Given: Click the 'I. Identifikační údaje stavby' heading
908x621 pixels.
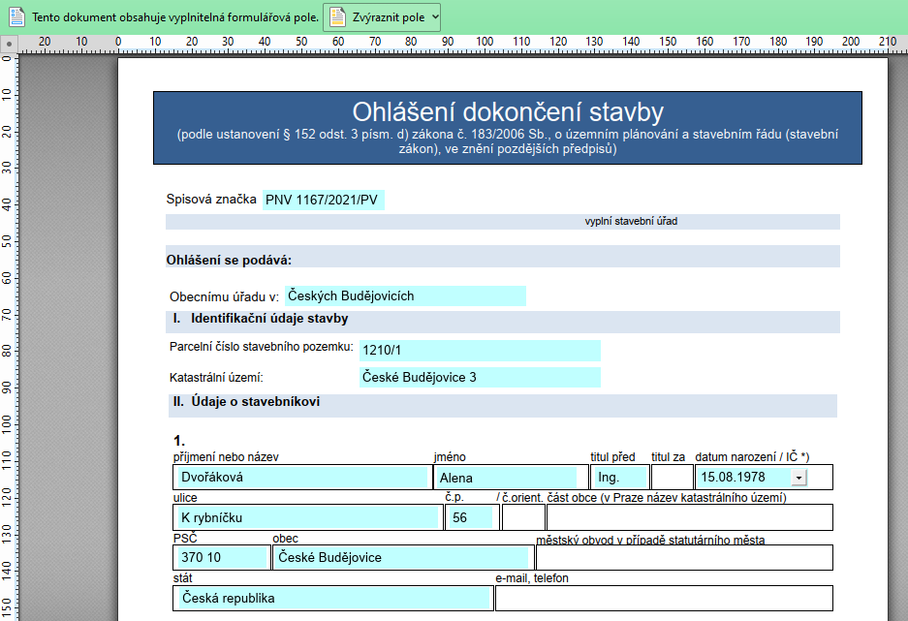Looking at the screenshot, I should point(261,319).
